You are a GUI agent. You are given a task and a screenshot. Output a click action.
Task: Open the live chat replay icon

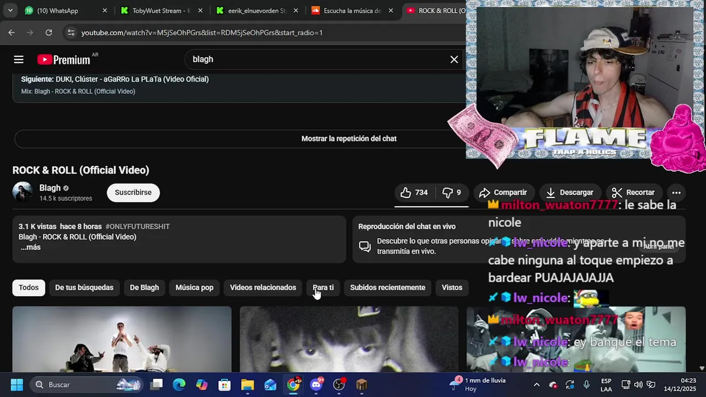click(365, 246)
